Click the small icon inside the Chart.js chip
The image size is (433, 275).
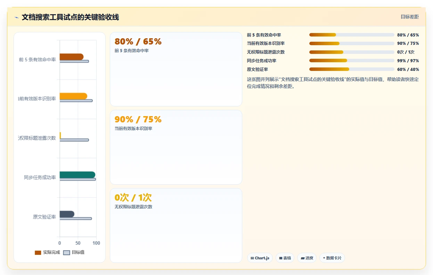[x=252, y=258]
